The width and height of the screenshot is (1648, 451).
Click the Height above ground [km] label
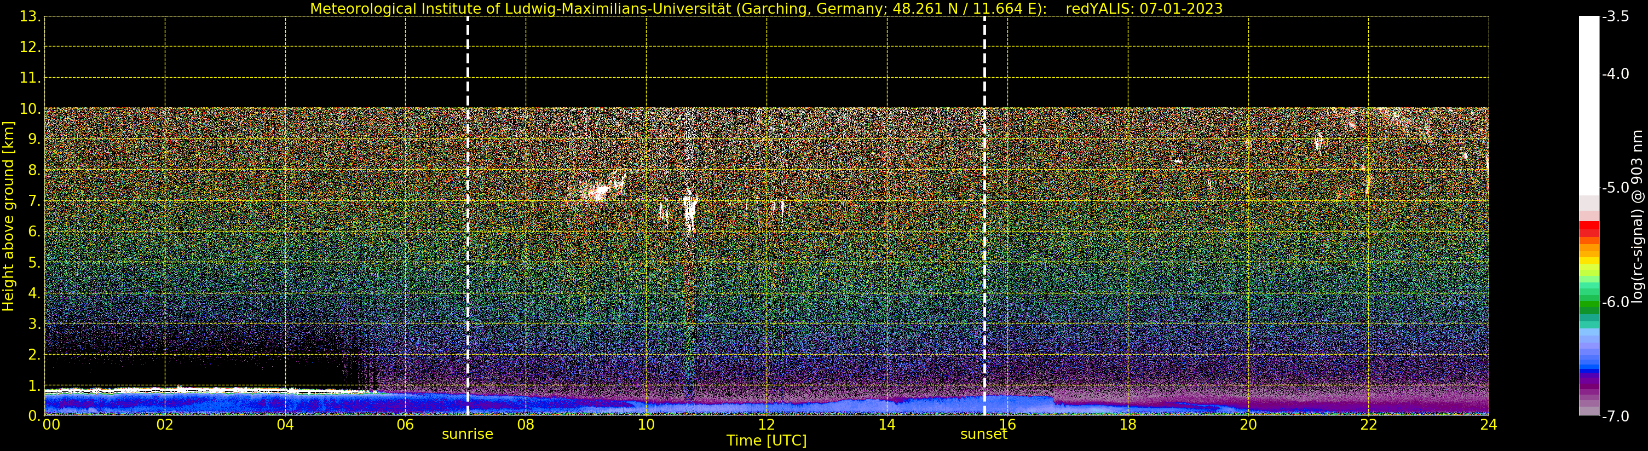[8, 216]
